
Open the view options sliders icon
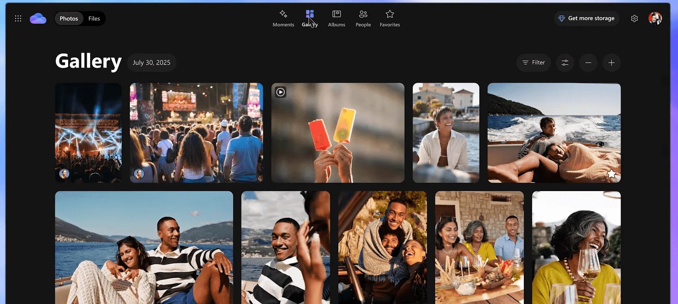[565, 63]
